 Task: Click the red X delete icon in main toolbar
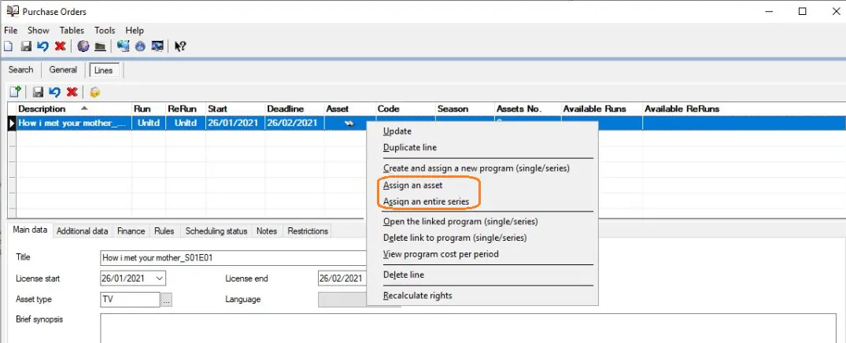tap(60, 46)
